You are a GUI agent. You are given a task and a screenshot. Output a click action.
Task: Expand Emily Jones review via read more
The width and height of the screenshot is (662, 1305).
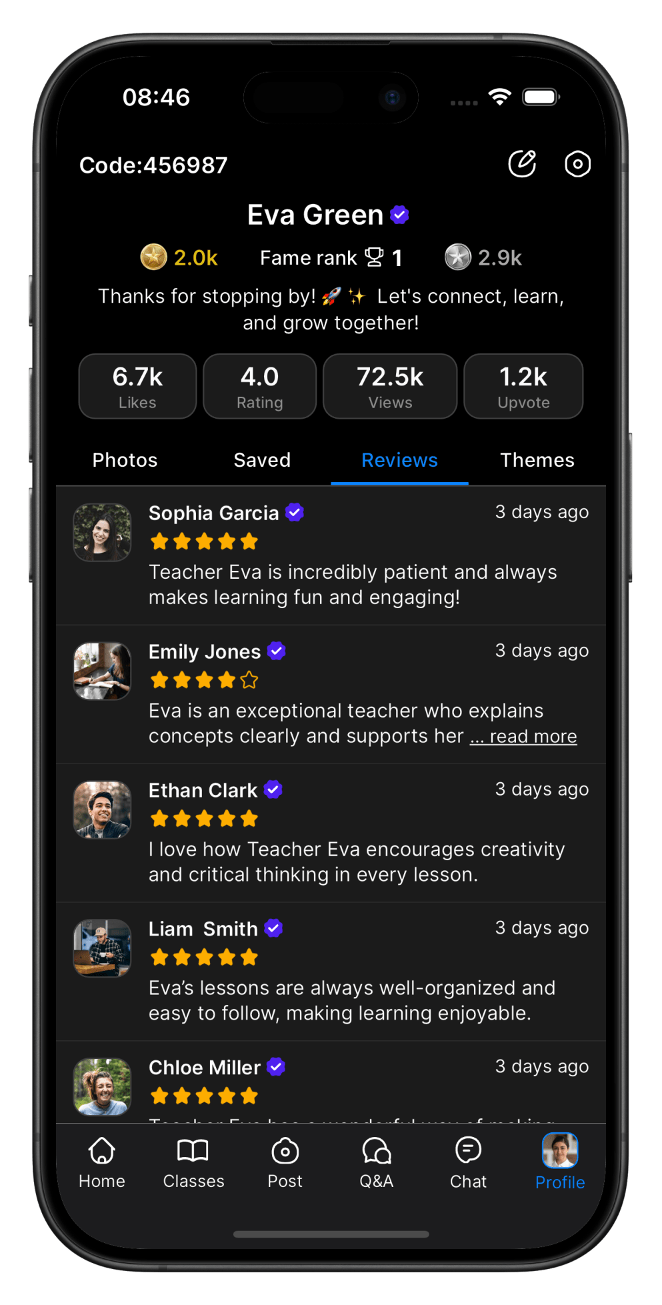523,736
